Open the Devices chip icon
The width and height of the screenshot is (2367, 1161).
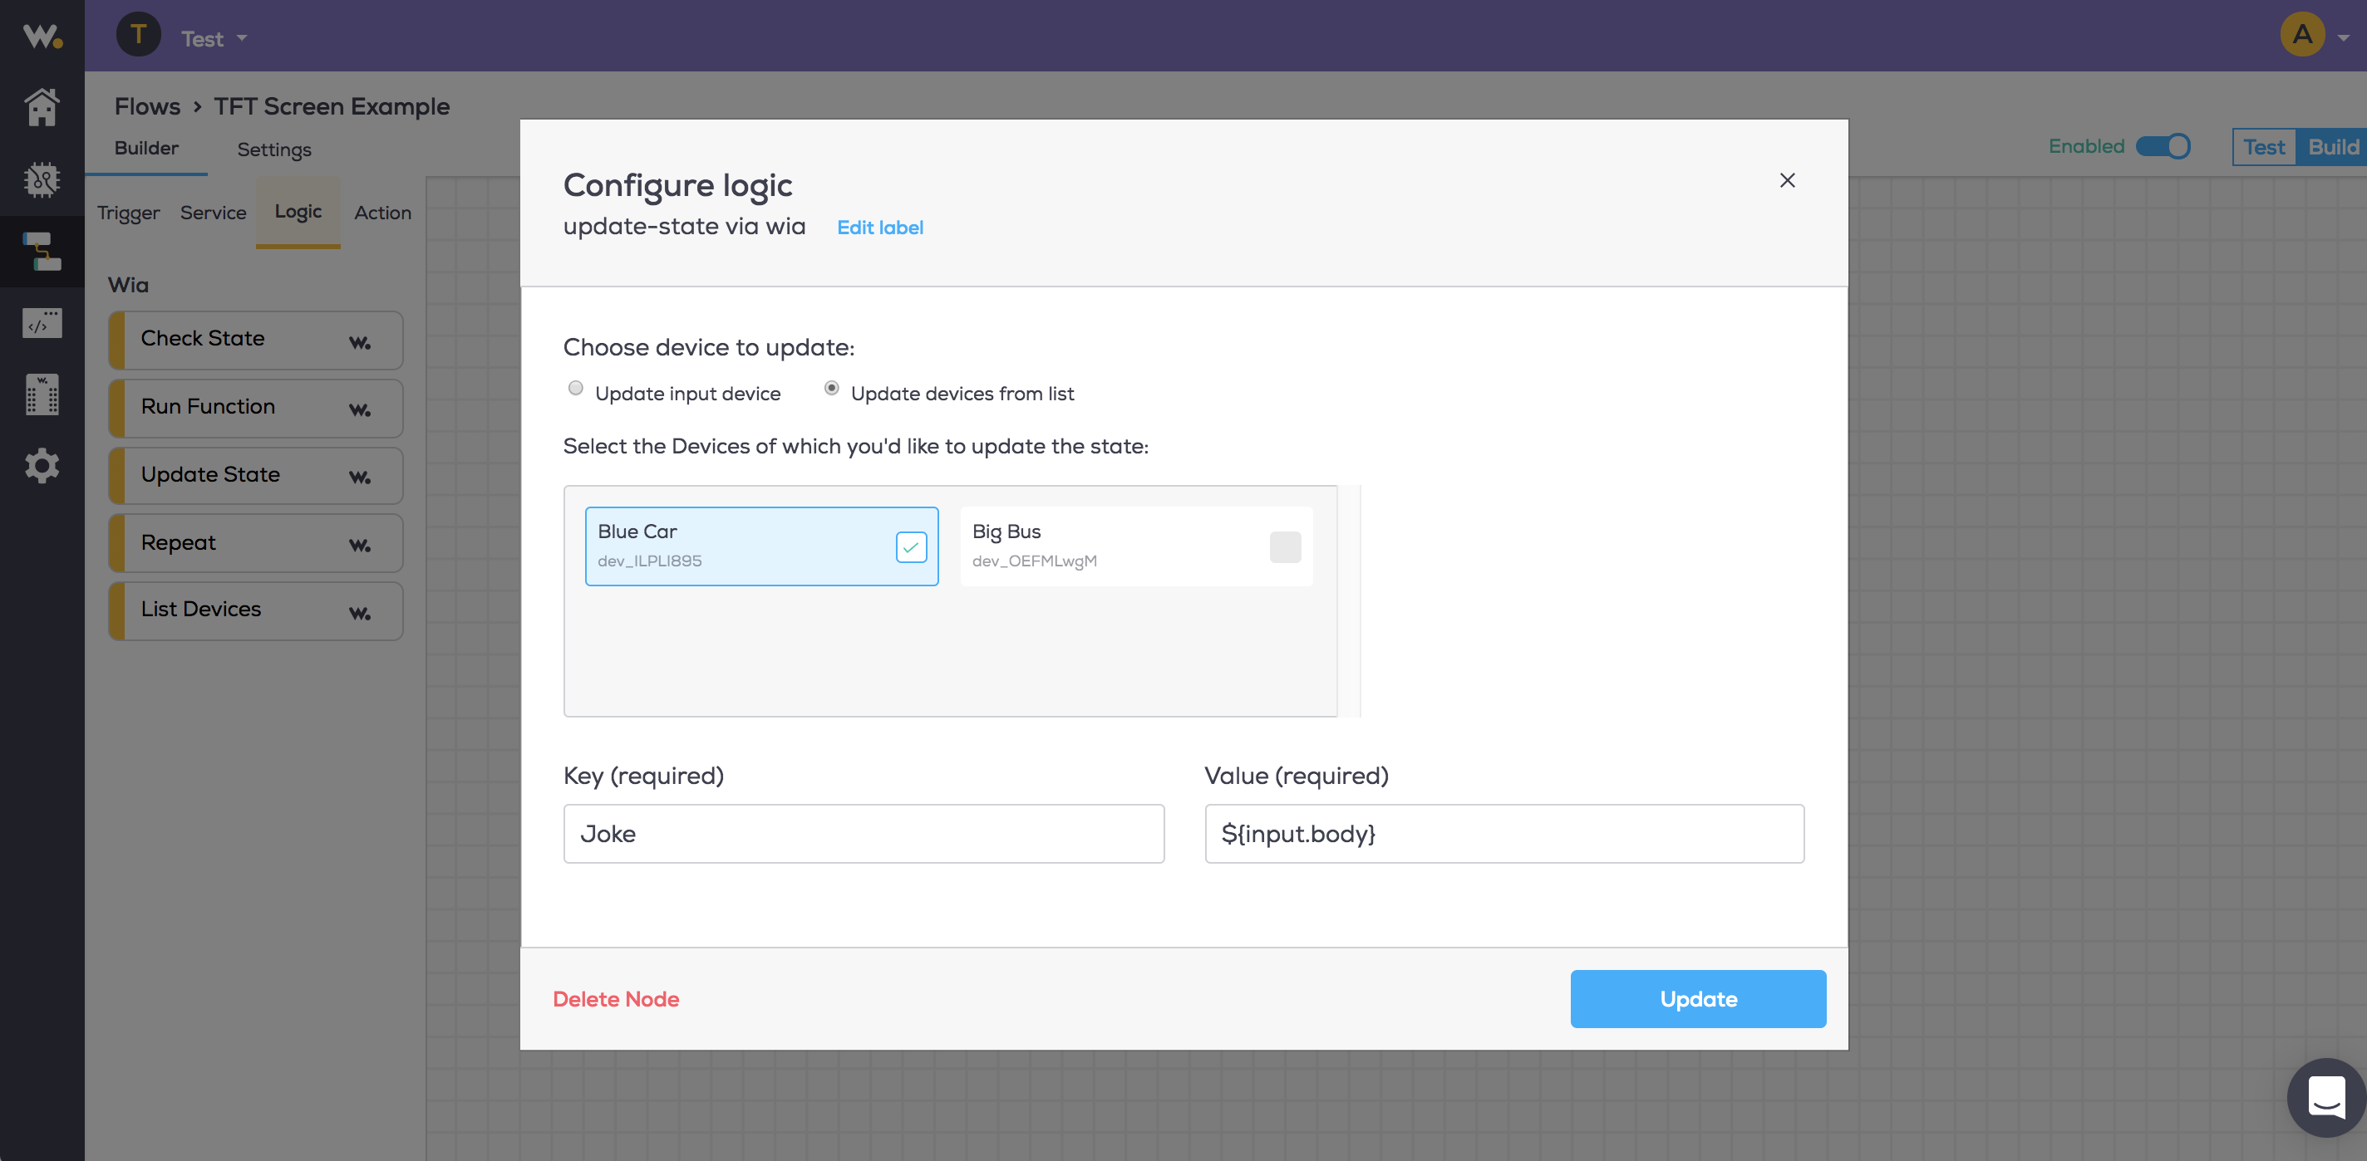(42, 179)
